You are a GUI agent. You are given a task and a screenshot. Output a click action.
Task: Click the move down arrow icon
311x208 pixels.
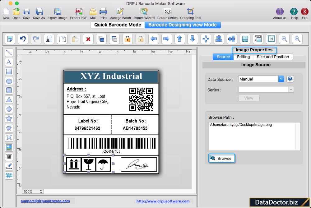pos(193,39)
